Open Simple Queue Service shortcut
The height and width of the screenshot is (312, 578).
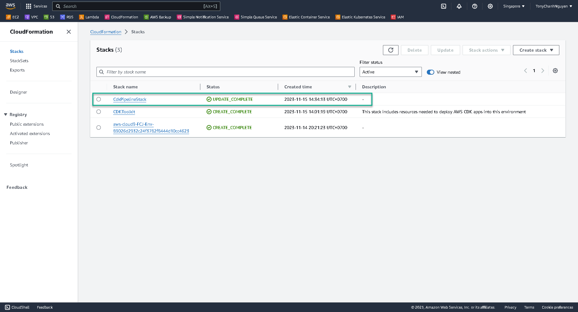256,17
